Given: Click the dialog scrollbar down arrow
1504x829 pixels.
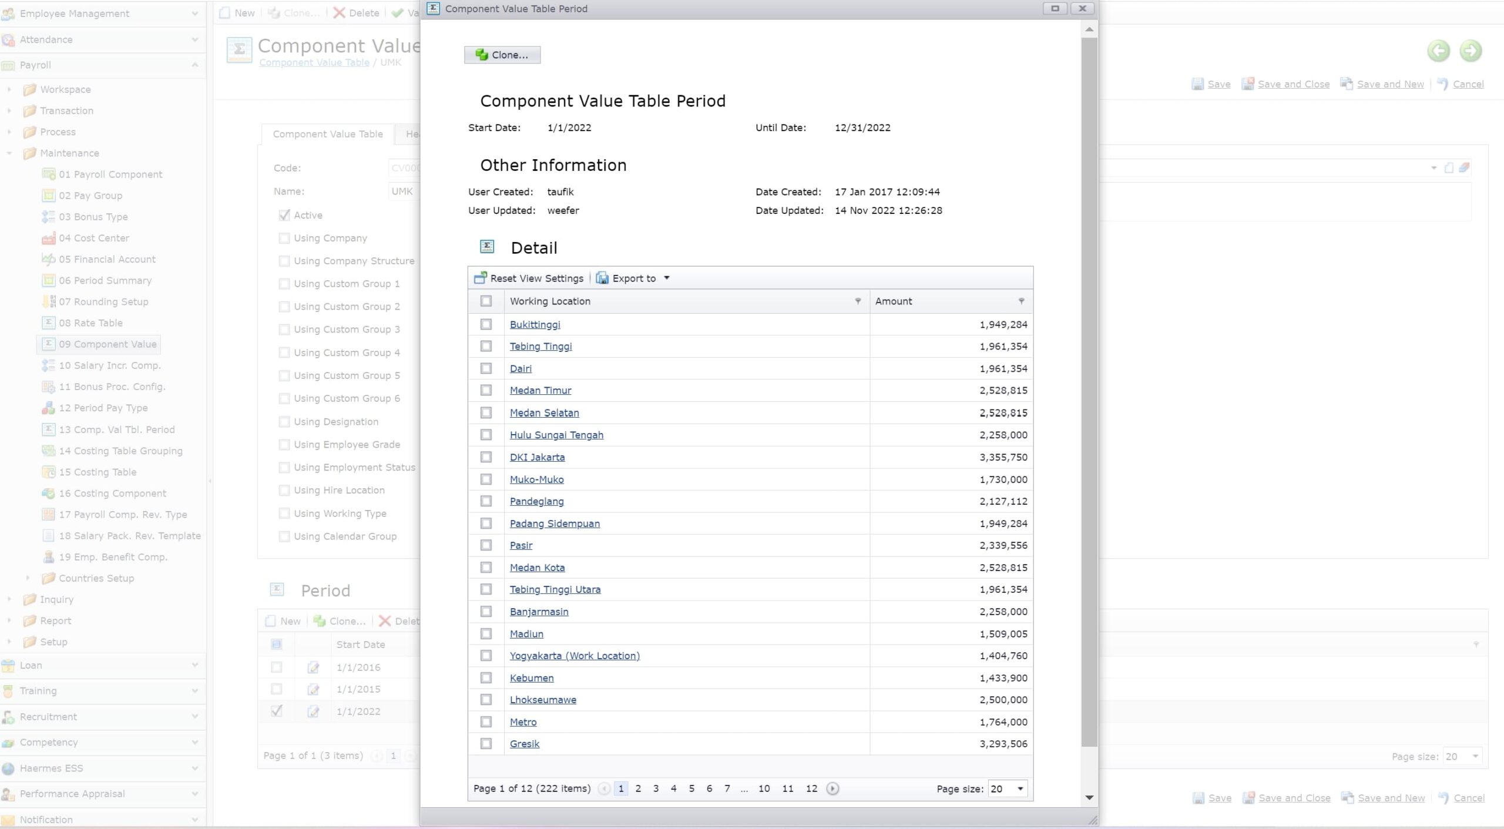Looking at the screenshot, I should 1089,797.
